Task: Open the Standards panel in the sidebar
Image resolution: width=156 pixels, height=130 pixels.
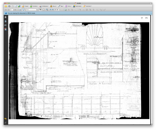Action: pyautogui.click(x=6, y=29)
